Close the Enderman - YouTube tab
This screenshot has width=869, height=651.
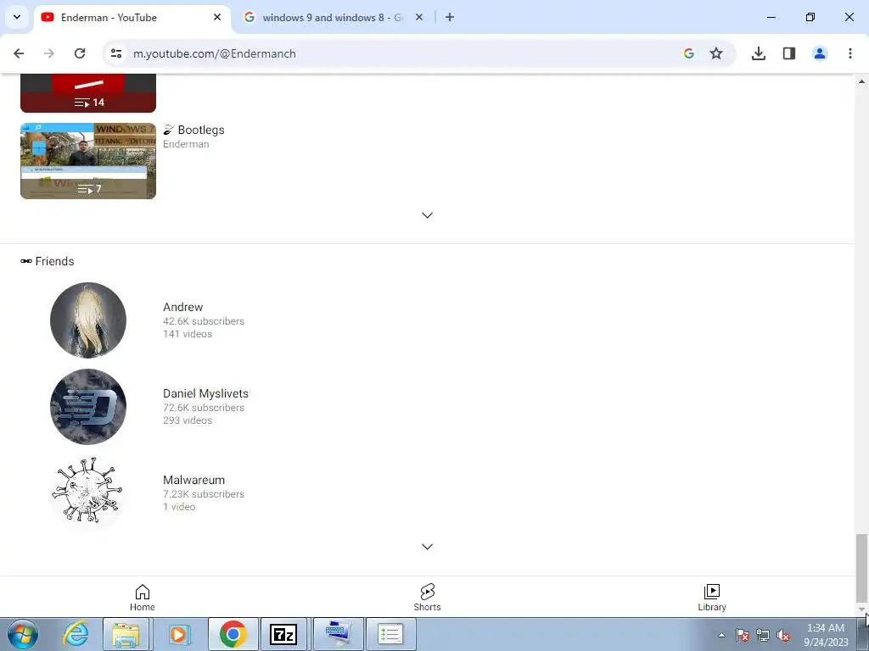(217, 17)
